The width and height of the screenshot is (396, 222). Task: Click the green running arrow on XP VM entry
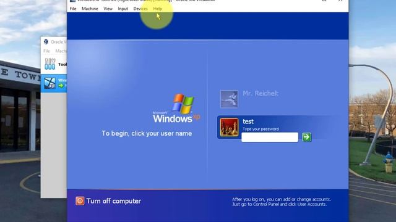point(61,86)
